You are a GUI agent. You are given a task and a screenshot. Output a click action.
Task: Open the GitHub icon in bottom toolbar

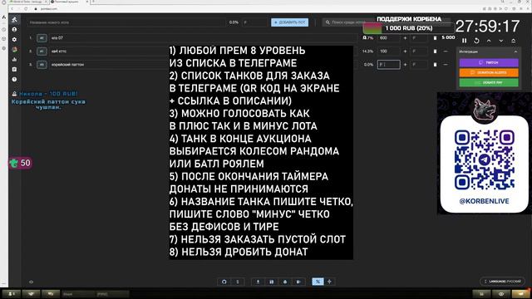(224, 282)
